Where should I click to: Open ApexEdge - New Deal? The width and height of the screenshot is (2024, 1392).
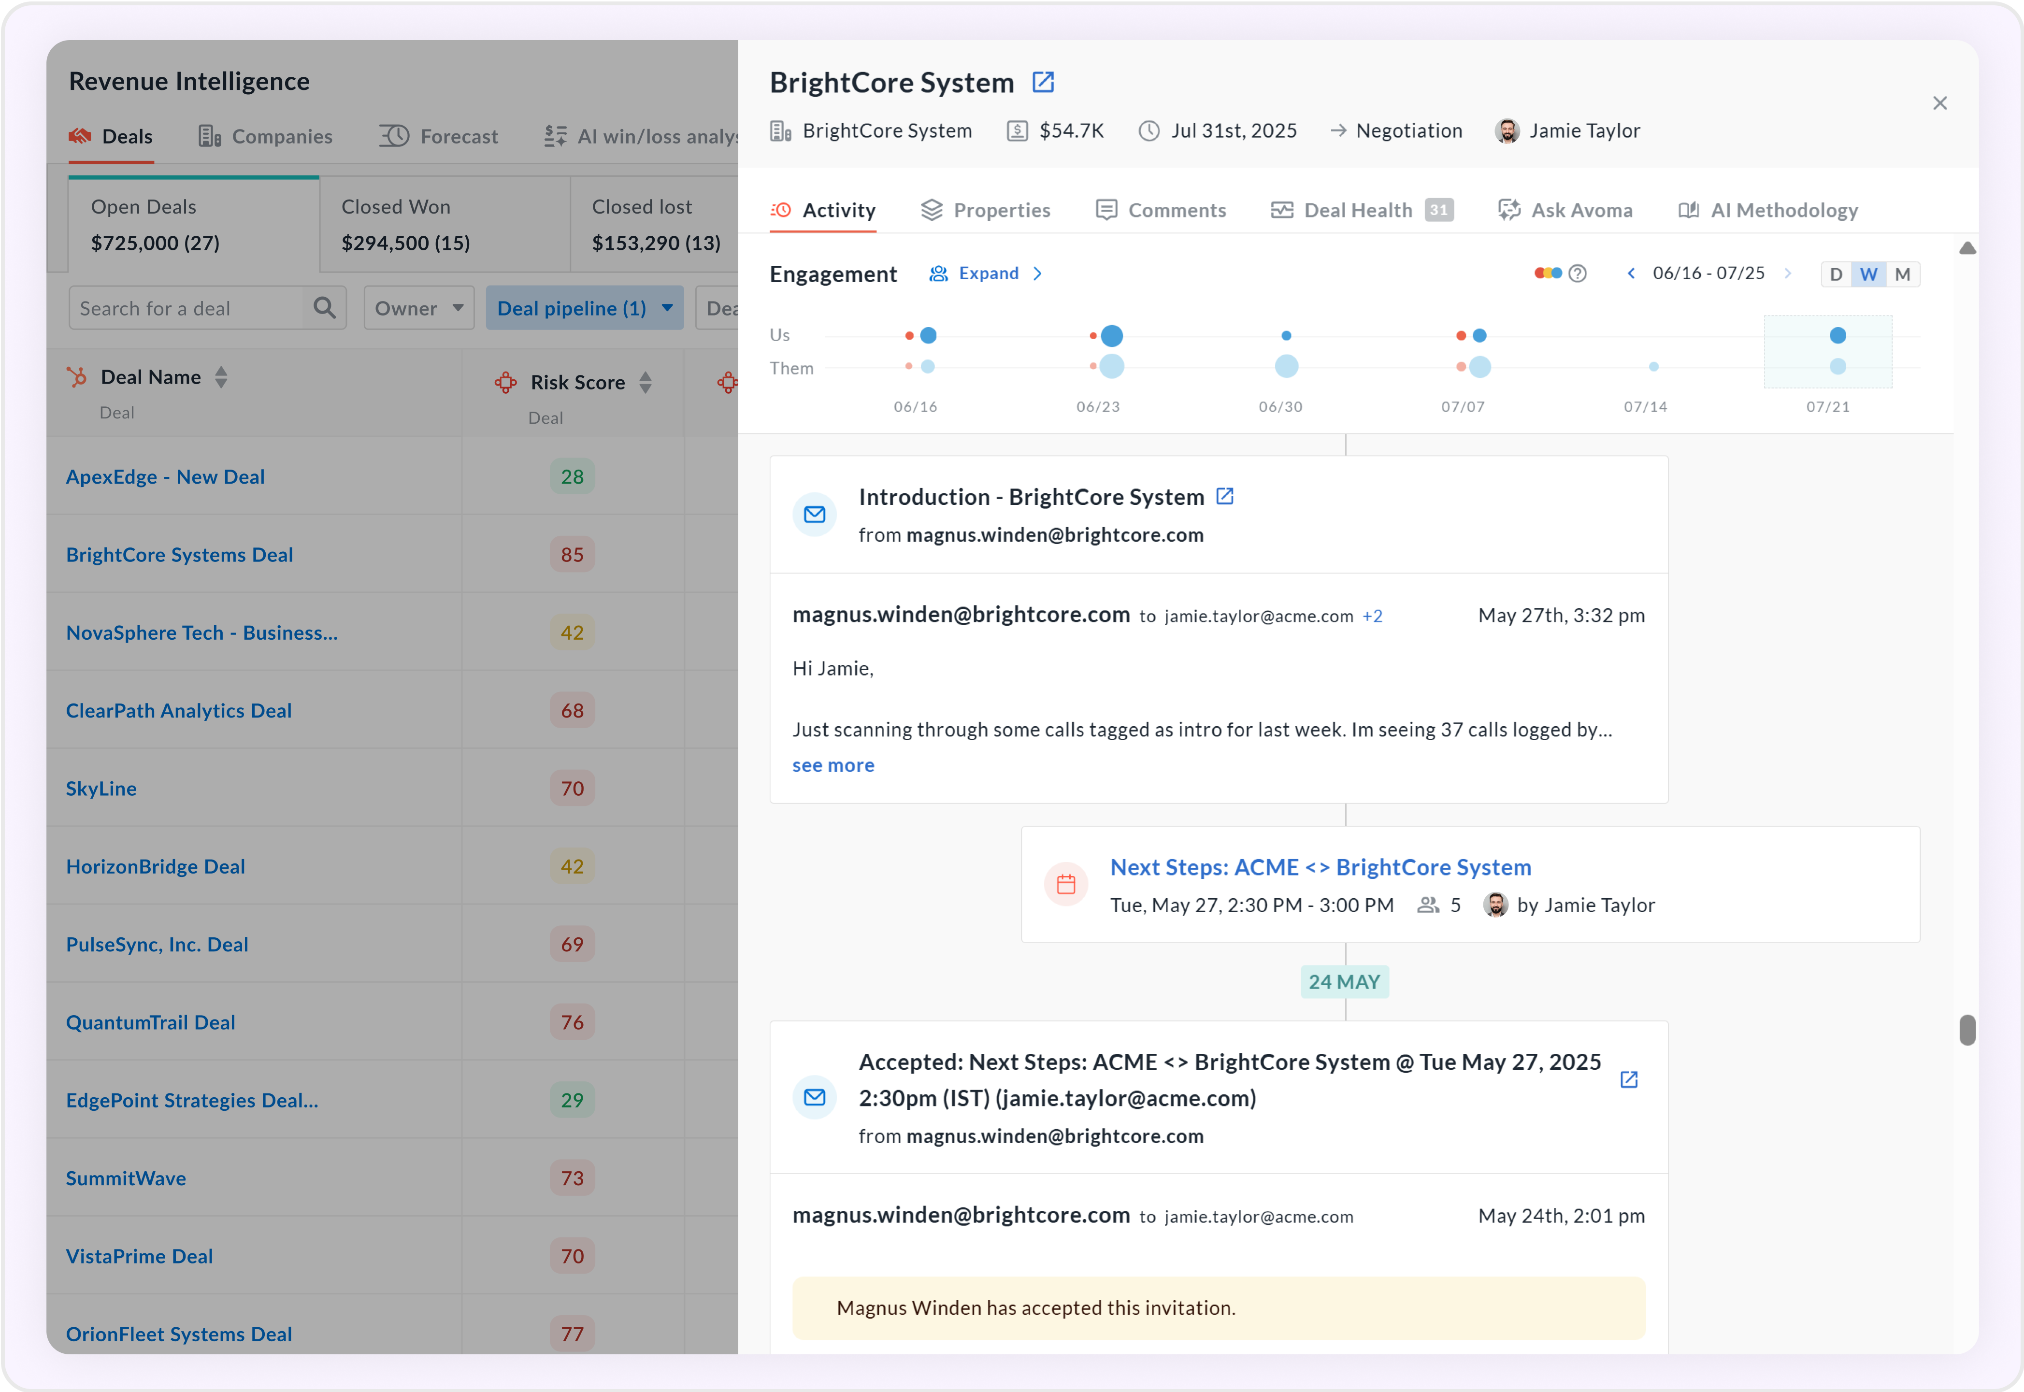[165, 477]
